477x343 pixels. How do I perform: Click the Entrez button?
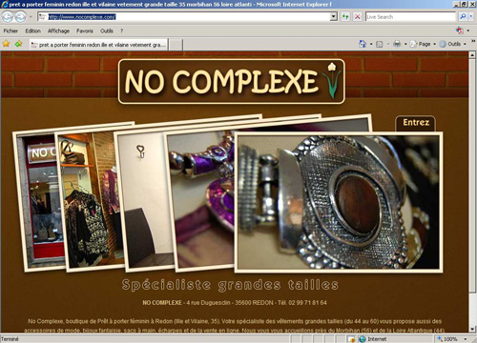click(416, 123)
